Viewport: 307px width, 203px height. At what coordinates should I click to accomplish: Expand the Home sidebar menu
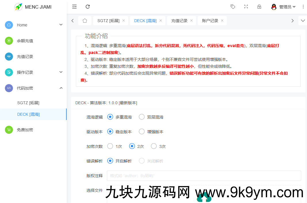(x=33, y=25)
